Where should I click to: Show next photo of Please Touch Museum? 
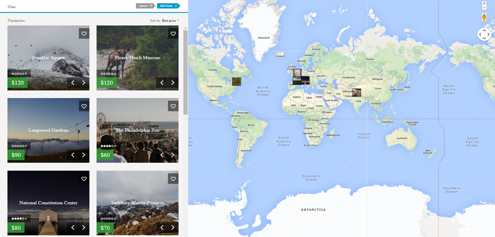173,83
